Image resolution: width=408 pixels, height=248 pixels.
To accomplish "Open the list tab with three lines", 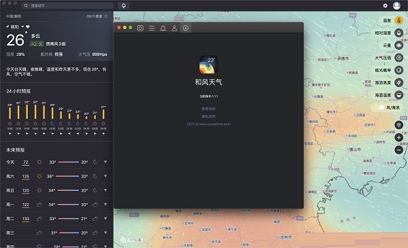I will [152, 28].
